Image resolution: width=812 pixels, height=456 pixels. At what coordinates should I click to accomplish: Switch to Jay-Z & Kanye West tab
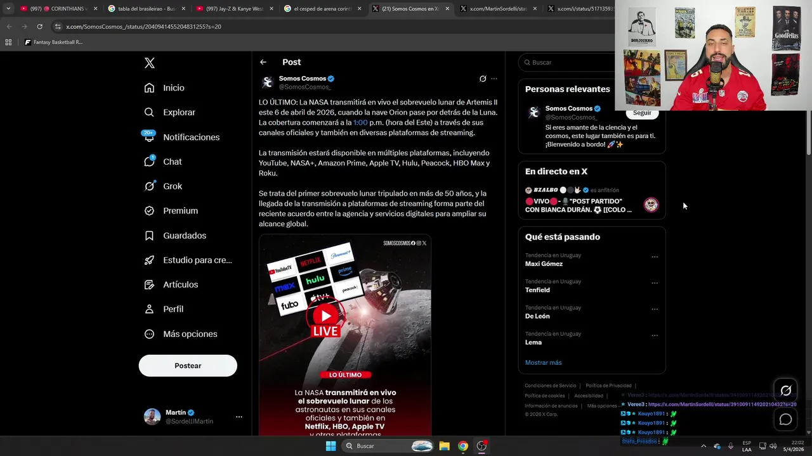(234, 9)
